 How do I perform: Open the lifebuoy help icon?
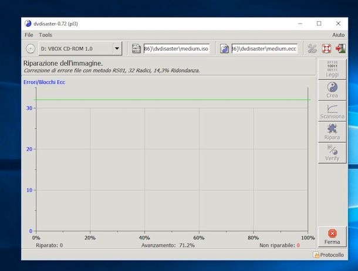(326, 49)
